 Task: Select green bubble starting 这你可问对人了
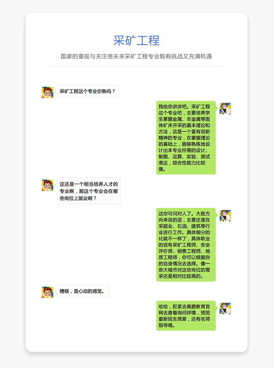coord(186,245)
